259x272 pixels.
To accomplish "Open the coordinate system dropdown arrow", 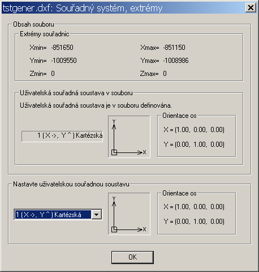I will coord(97,215).
